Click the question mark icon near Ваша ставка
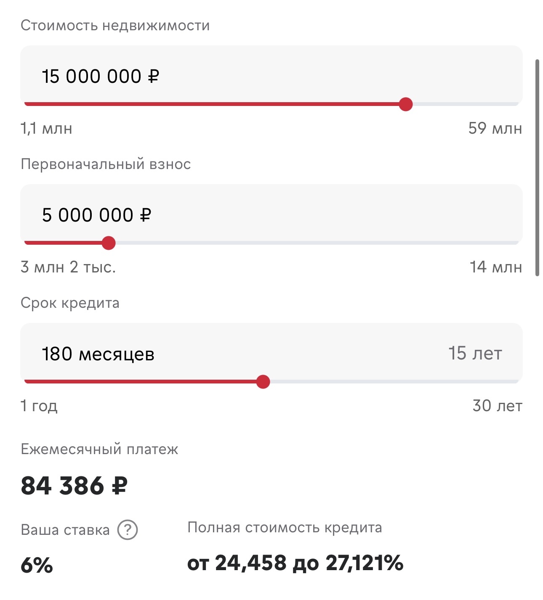Screen dimensions: 543x600 [x=128, y=530]
